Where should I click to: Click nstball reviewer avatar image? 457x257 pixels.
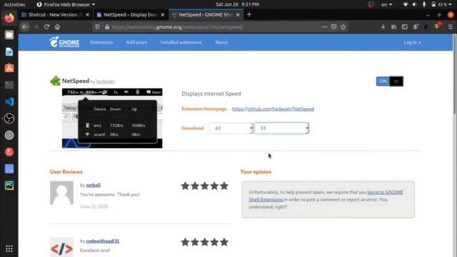(x=61, y=193)
